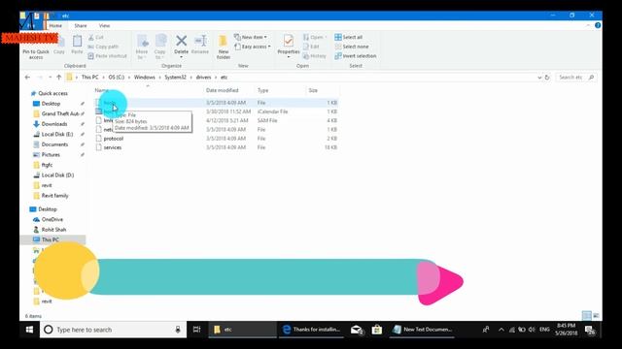622x349 pixels.
Task: Open the ribbon Help icon
Action: [x=598, y=26]
